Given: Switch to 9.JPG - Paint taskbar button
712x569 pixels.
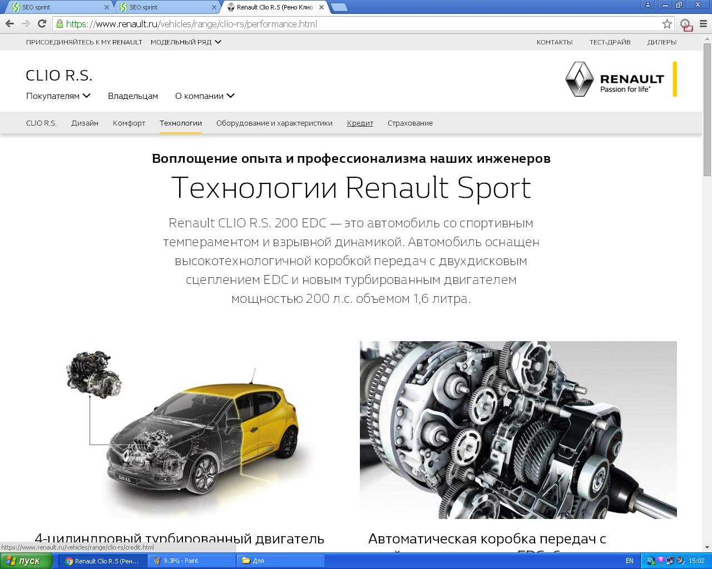Looking at the screenshot, I should coord(192,561).
